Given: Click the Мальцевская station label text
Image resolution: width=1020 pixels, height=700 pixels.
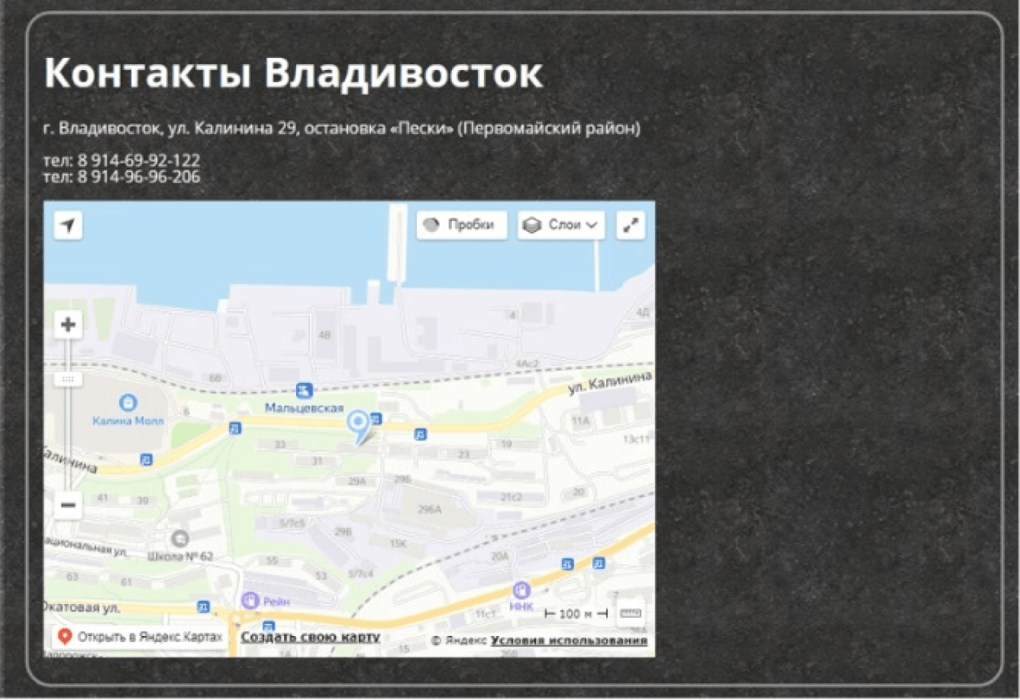Looking at the screenshot, I should click(x=304, y=409).
